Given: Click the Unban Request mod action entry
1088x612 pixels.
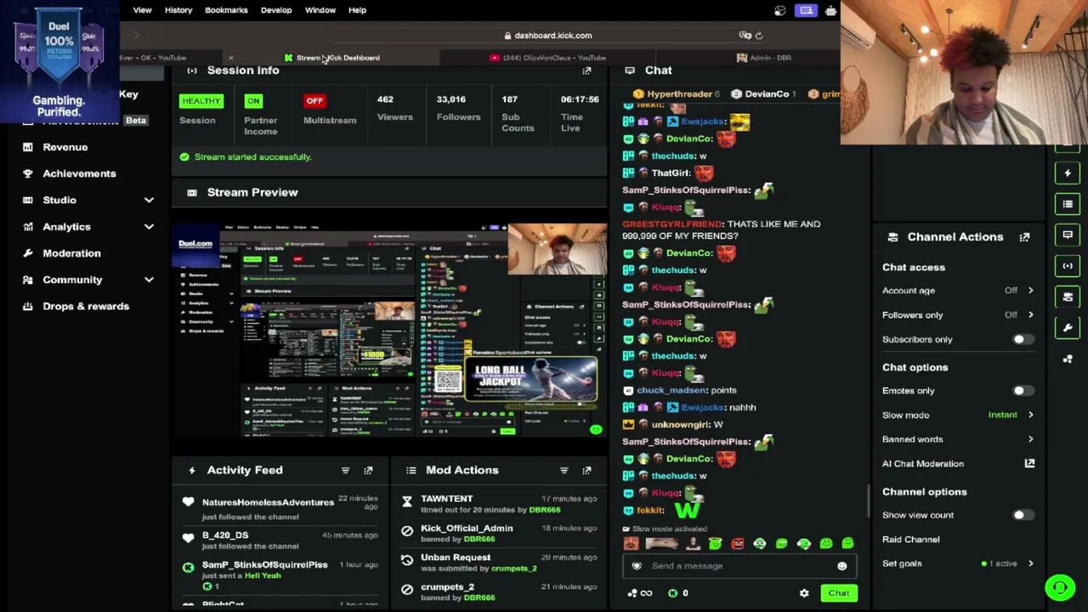Looking at the screenshot, I should coord(456,558).
